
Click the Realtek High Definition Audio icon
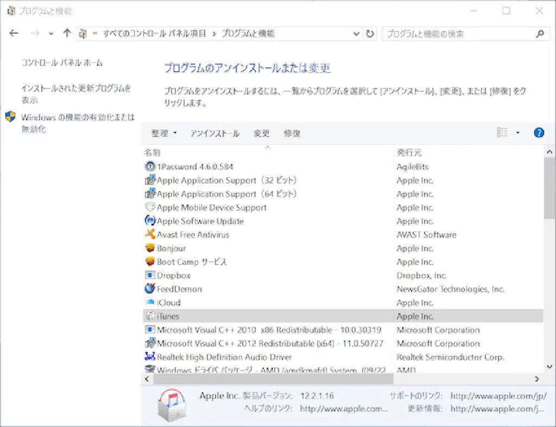pos(150,357)
